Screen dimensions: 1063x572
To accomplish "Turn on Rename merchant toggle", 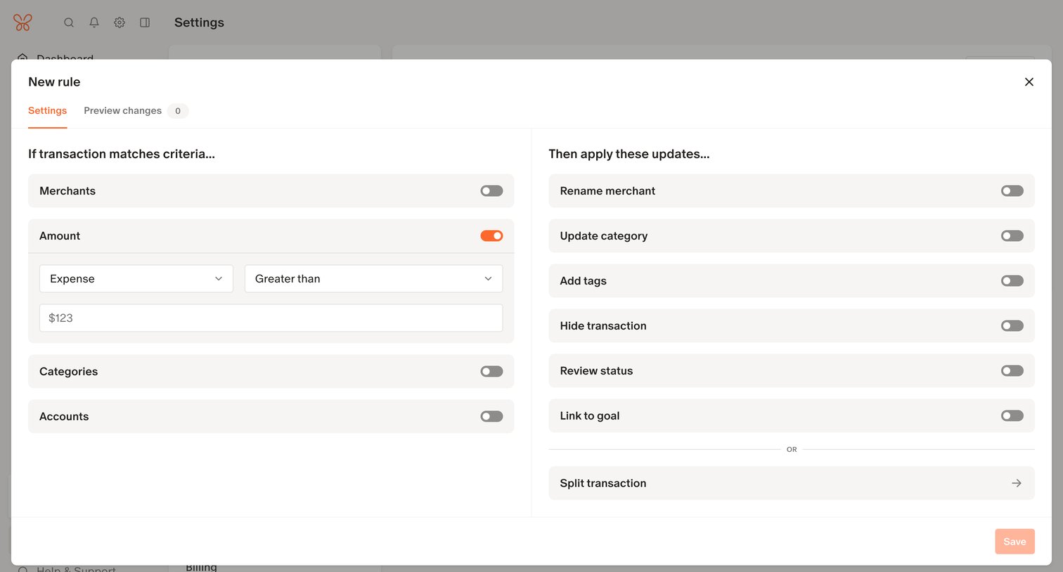I will [1012, 191].
